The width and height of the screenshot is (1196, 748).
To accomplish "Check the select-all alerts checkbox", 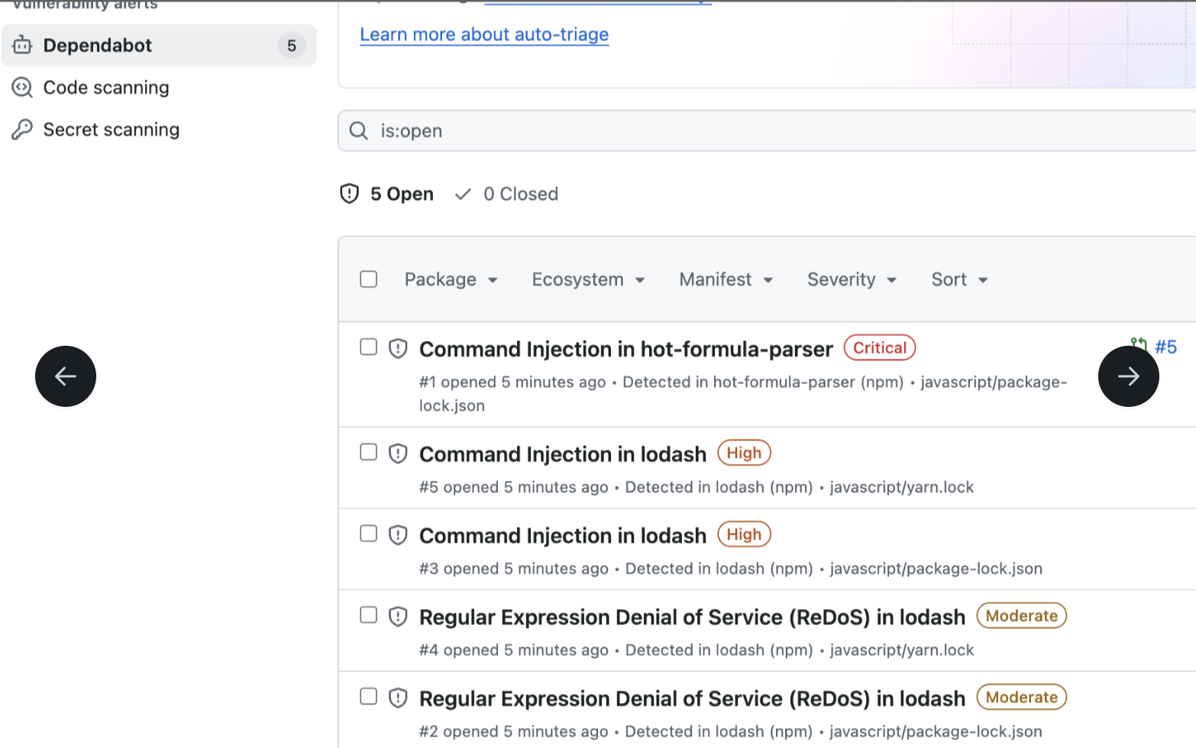I will pyautogui.click(x=368, y=279).
